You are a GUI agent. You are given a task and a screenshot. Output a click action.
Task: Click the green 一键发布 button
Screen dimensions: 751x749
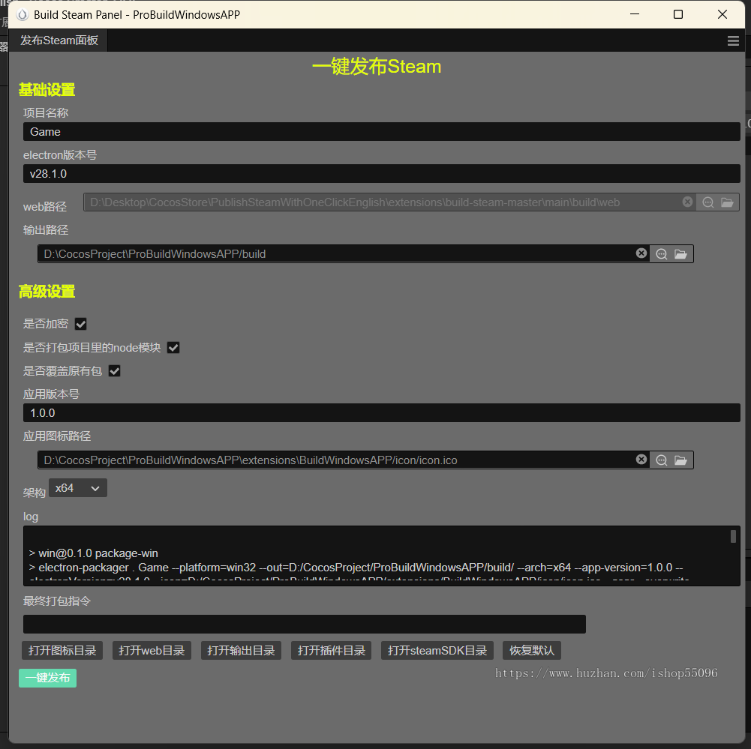coord(47,678)
